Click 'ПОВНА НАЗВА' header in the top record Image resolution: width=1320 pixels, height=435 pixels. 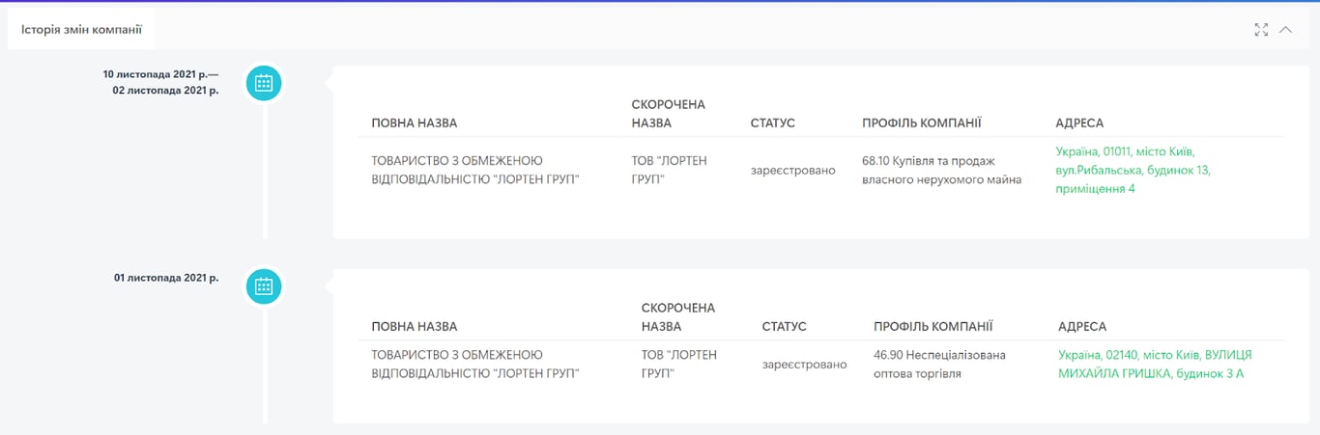click(x=415, y=123)
